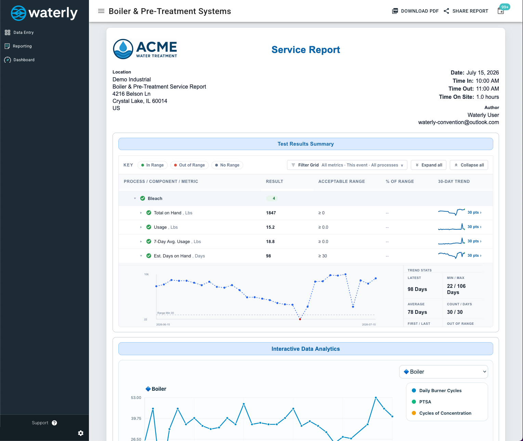The height and width of the screenshot is (441, 523).
Task: Click the ACME Water Treatment logo
Action: coord(145,49)
